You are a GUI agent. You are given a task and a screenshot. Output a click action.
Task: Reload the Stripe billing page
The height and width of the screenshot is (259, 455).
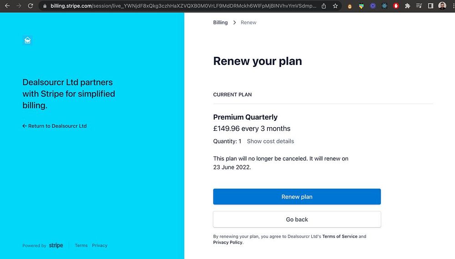pyautogui.click(x=30, y=6)
